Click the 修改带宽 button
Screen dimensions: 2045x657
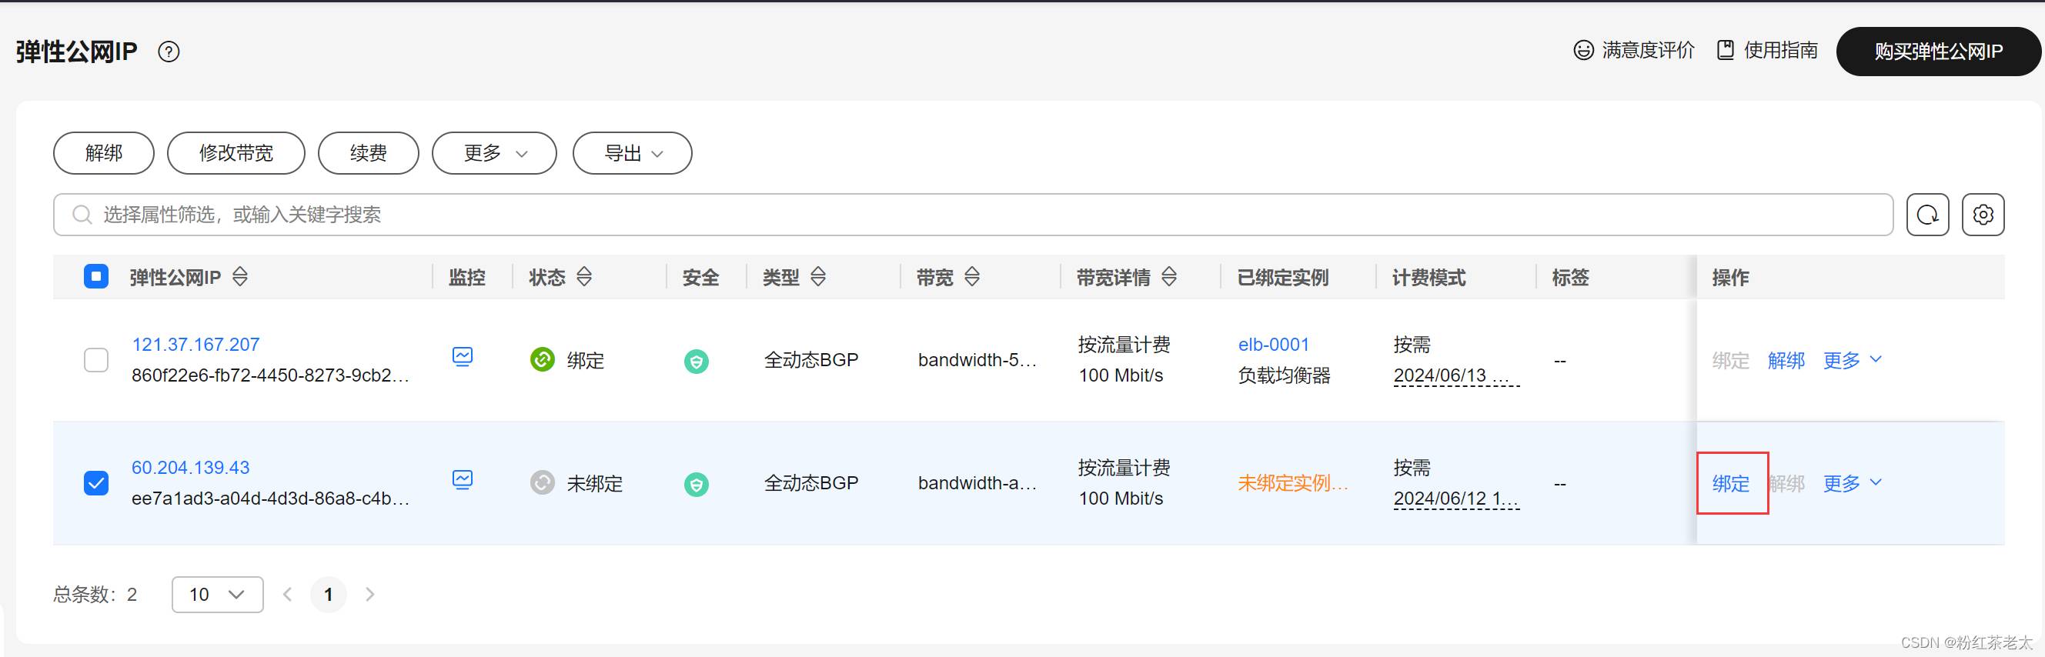tap(236, 153)
